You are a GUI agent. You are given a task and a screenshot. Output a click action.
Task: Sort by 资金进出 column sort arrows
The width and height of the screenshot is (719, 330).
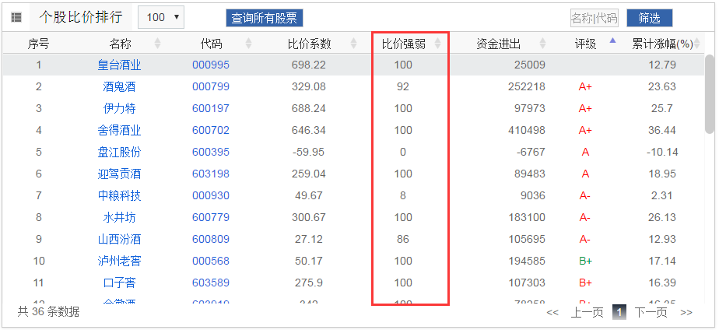pyautogui.click(x=543, y=44)
